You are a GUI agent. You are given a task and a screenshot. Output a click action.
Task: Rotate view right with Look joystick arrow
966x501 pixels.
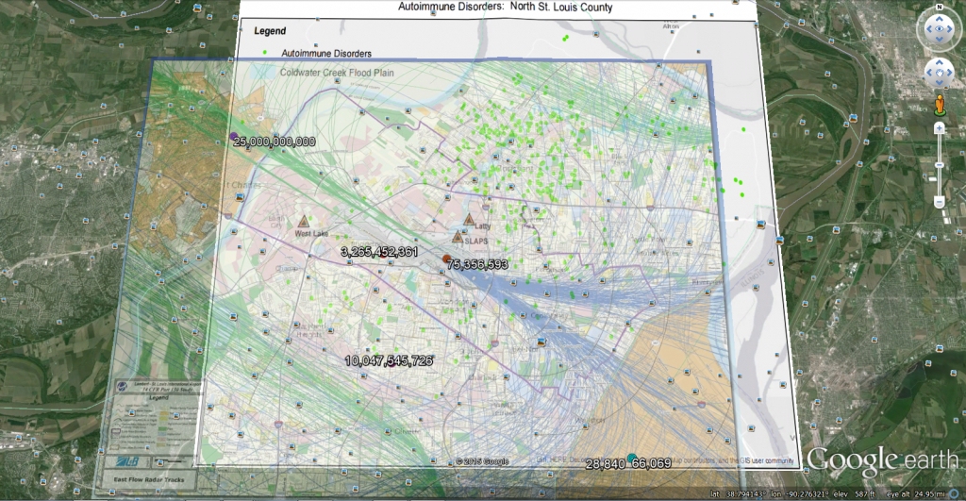(x=951, y=29)
